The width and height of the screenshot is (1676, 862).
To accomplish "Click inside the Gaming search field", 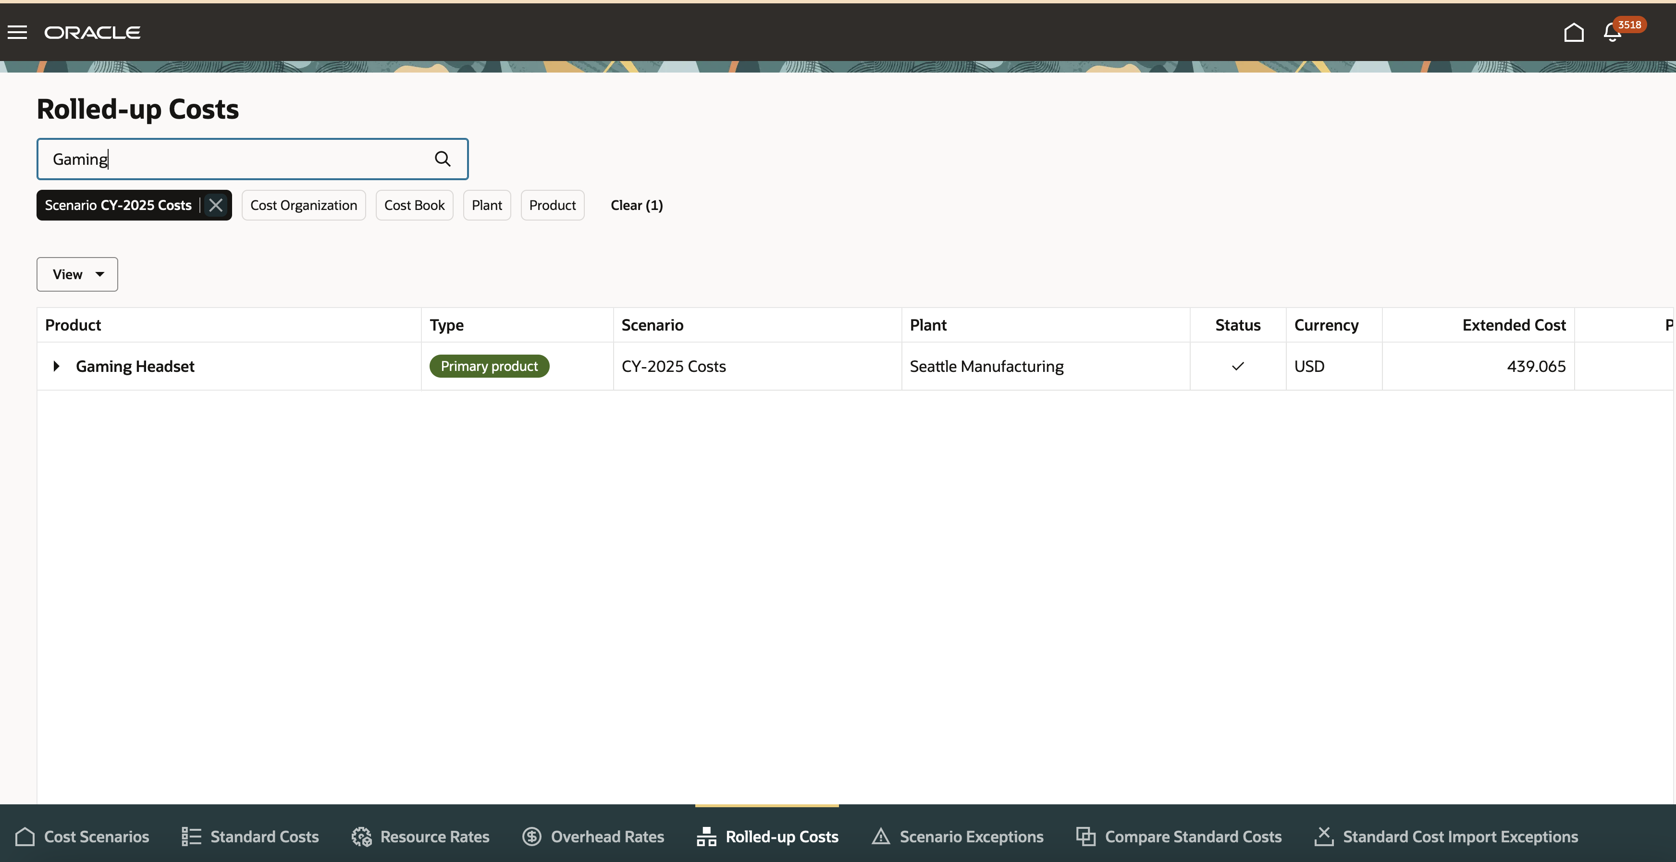I will click(x=234, y=160).
